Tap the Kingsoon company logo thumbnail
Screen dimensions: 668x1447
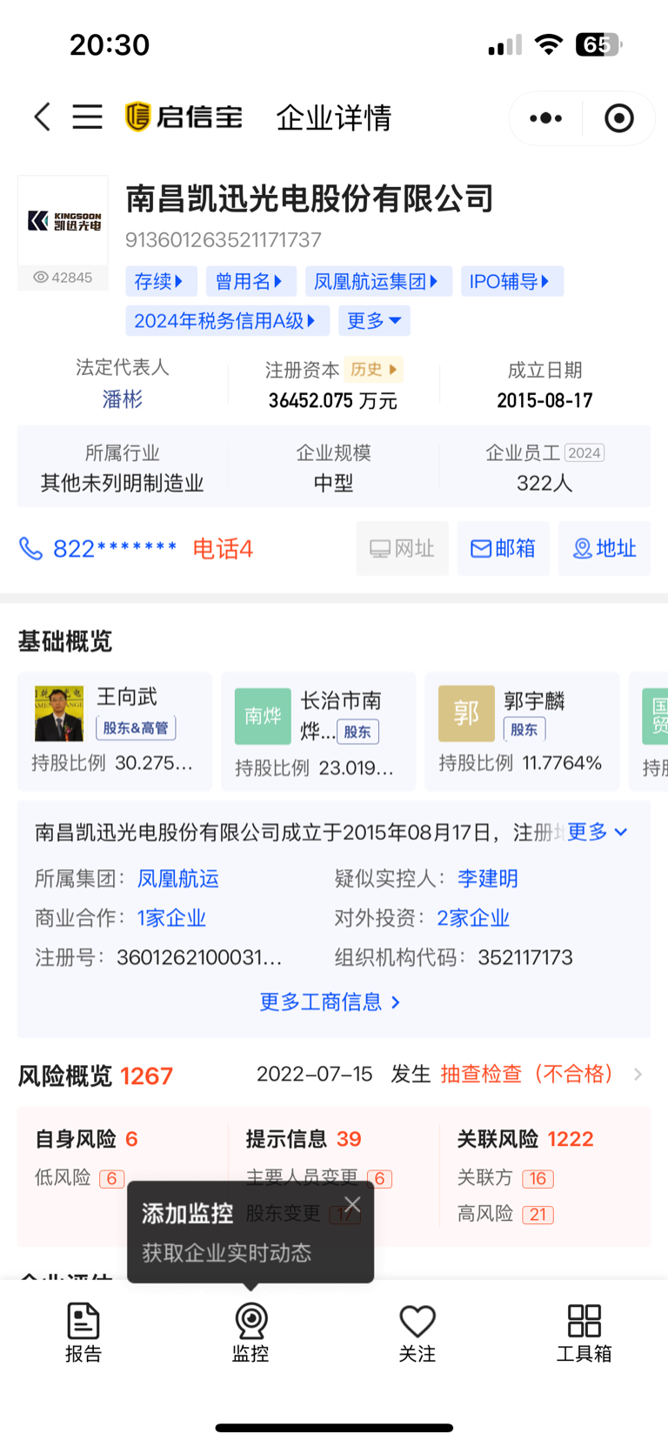point(63,221)
